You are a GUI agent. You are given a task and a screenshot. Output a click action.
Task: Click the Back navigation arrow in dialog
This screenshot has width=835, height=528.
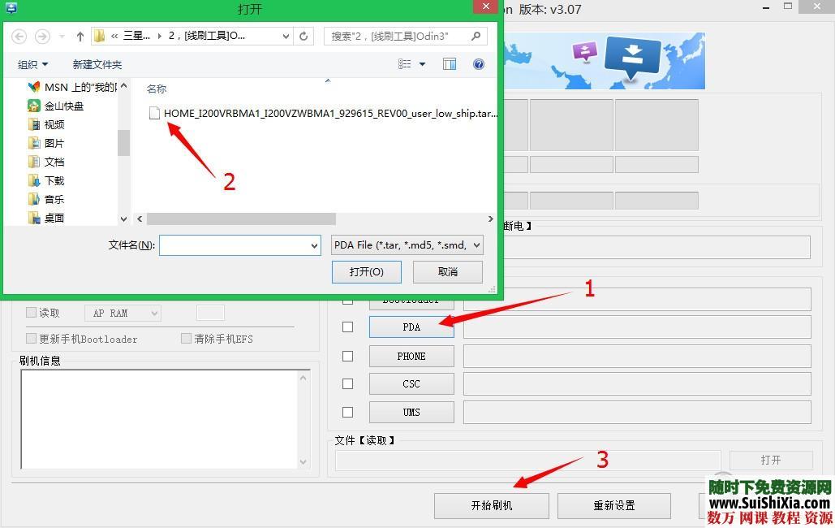tap(19, 37)
